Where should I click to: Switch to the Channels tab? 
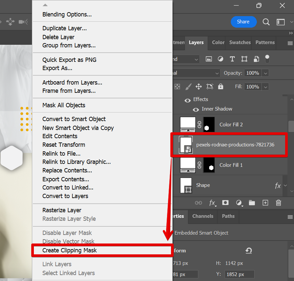(x=203, y=216)
